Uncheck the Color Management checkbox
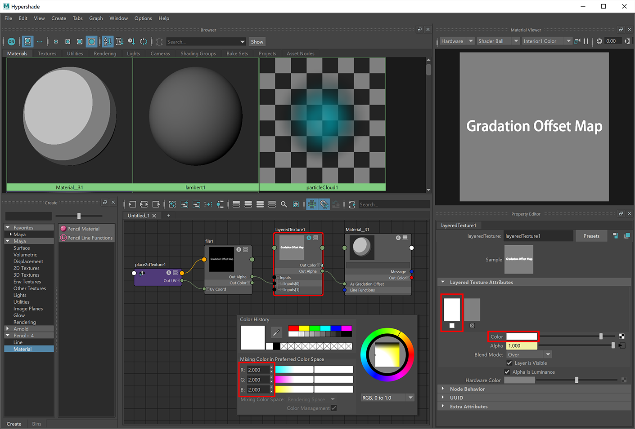The image size is (635, 429). point(334,408)
